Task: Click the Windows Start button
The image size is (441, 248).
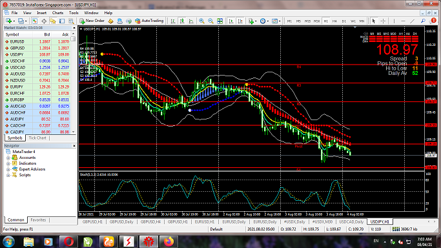Action: 8,242
